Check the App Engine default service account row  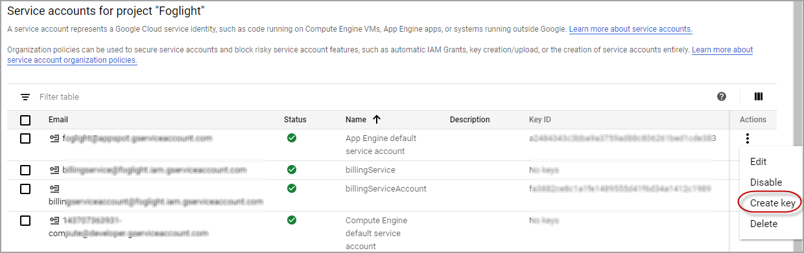click(25, 138)
